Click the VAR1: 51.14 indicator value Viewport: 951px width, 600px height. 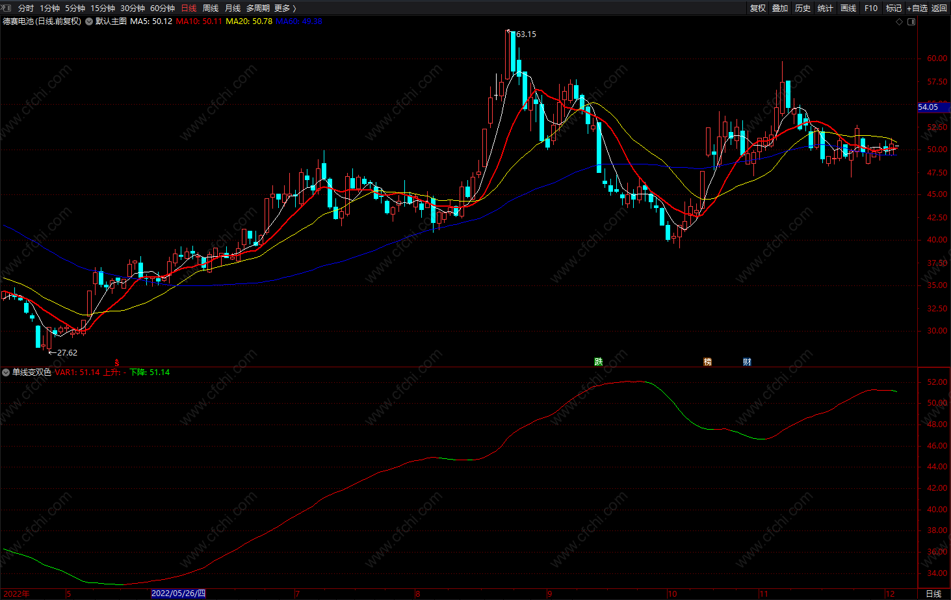pos(77,372)
